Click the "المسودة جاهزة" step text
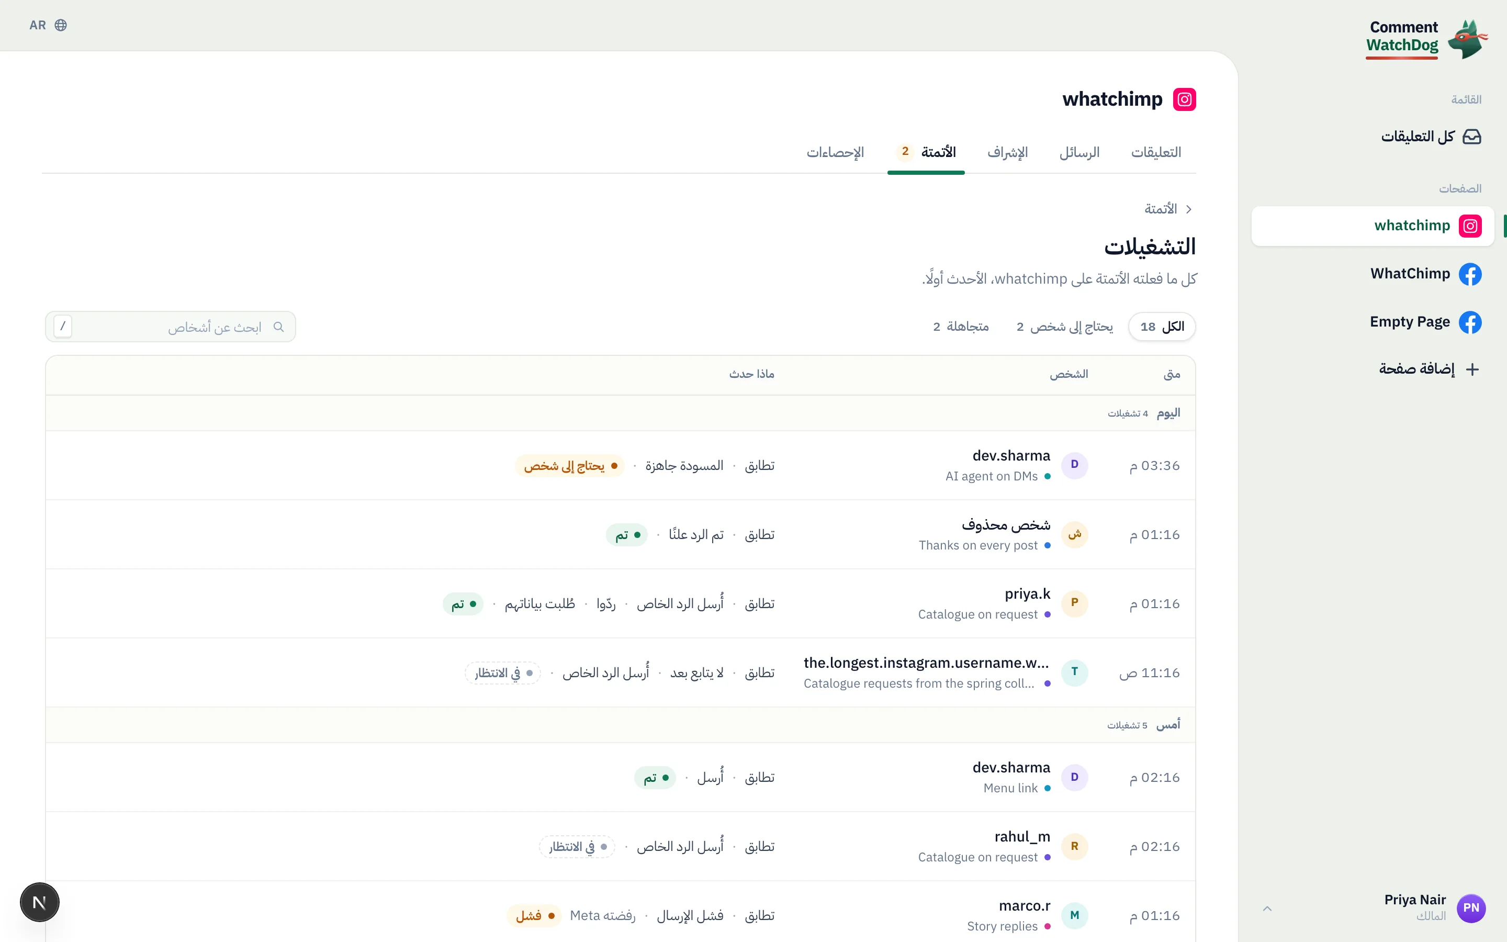The image size is (1507, 942). (x=684, y=465)
